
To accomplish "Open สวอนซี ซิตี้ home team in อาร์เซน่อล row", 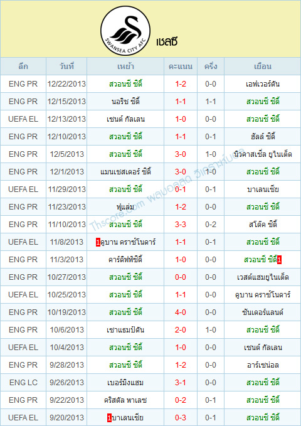I will pos(125,365).
